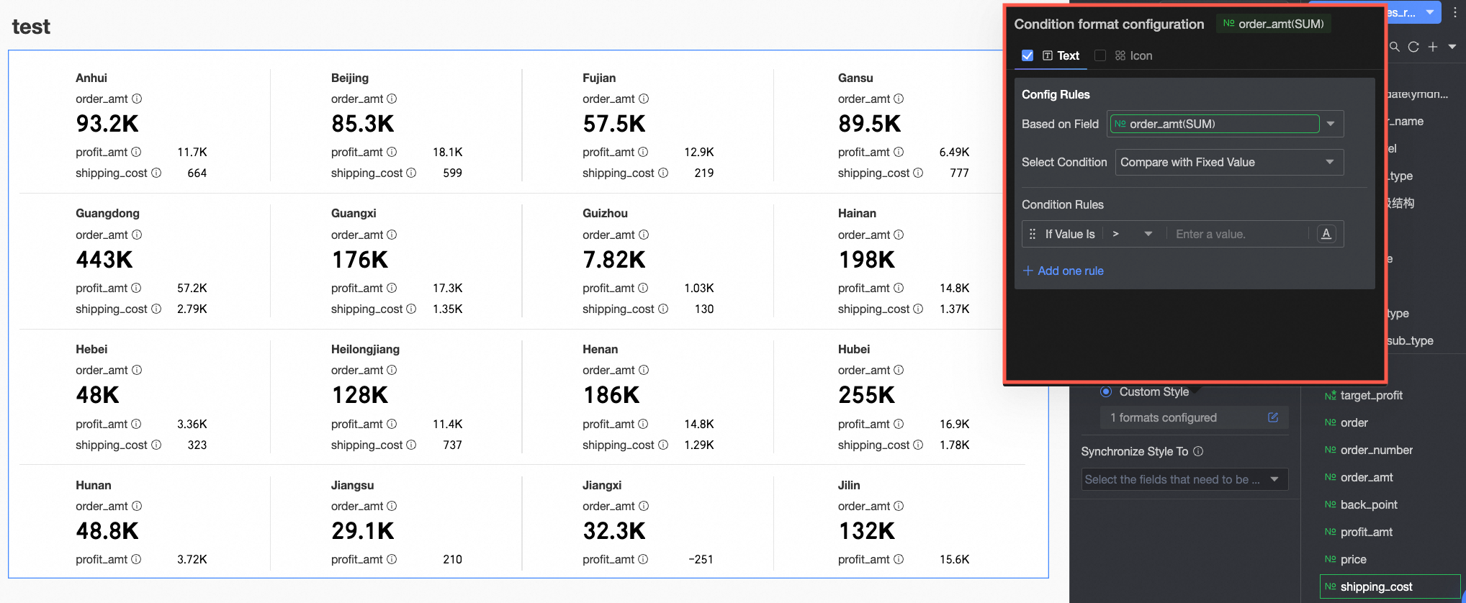Click Heilongjiang shipping_cost info icon
The height and width of the screenshot is (603, 1466).
coord(411,445)
